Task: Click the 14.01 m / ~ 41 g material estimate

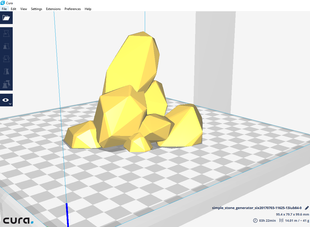Action: coord(297,221)
